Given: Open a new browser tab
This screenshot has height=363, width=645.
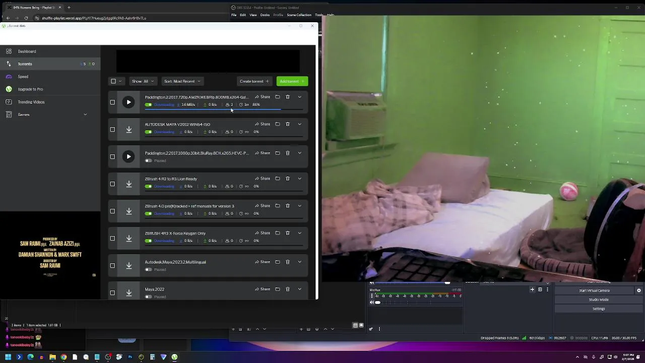Looking at the screenshot, I should [x=69, y=8].
